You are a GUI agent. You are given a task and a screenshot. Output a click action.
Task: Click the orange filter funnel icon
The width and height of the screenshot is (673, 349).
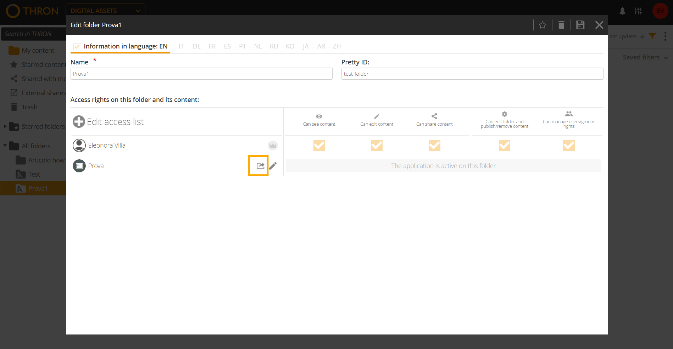[x=652, y=36]
